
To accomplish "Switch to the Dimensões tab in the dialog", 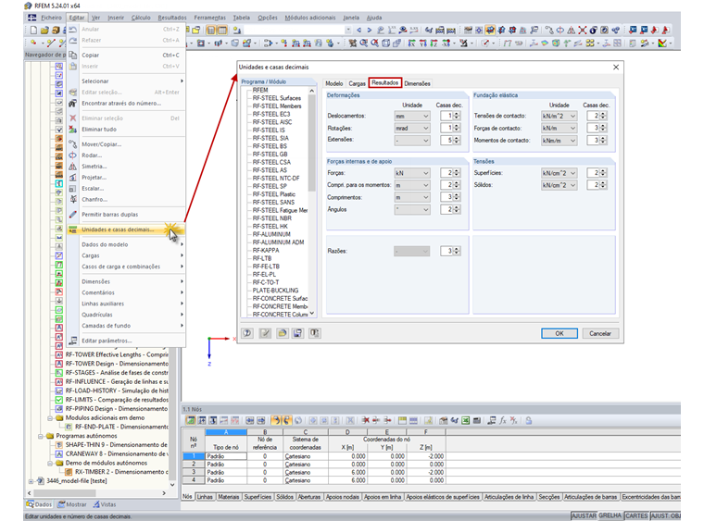I will tap(417, 83).
